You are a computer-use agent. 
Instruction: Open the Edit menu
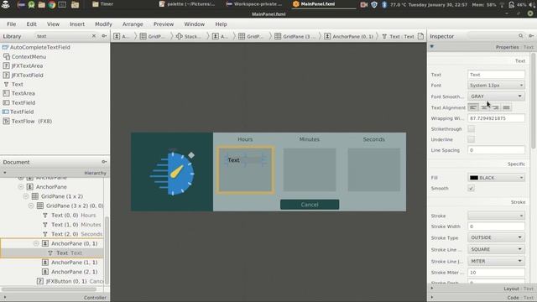click(32, 24)
